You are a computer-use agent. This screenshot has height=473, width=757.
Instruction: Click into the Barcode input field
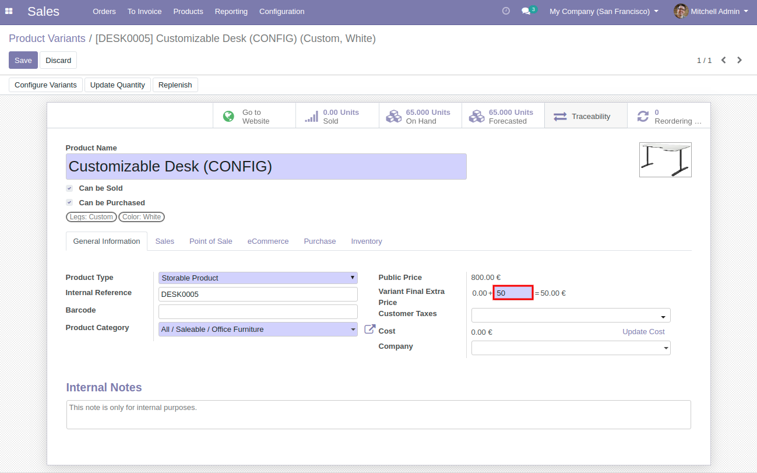point(258,311)
